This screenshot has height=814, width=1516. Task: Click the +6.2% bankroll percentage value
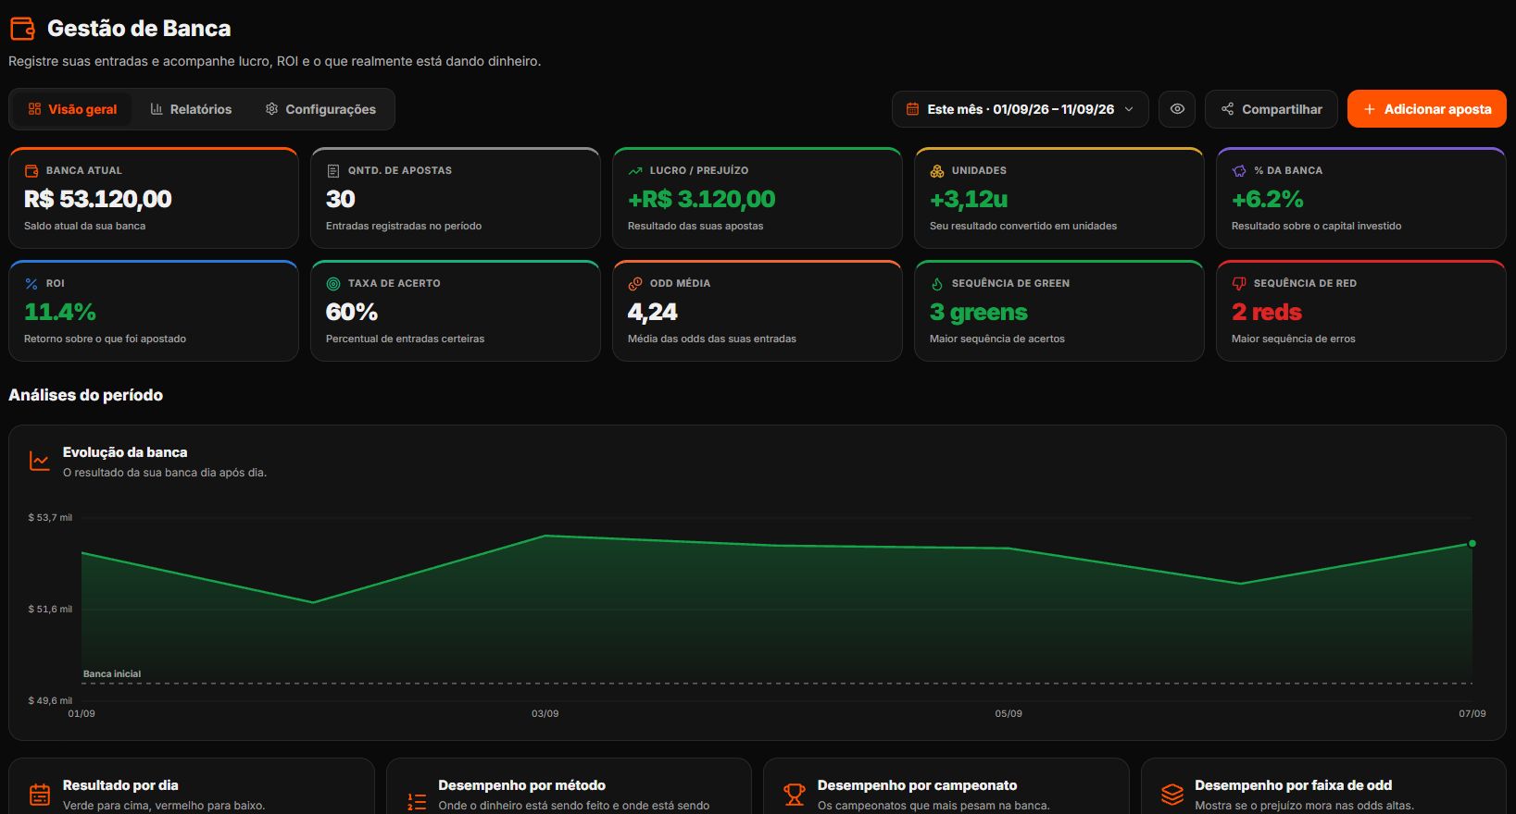(x=1268, y=199)
